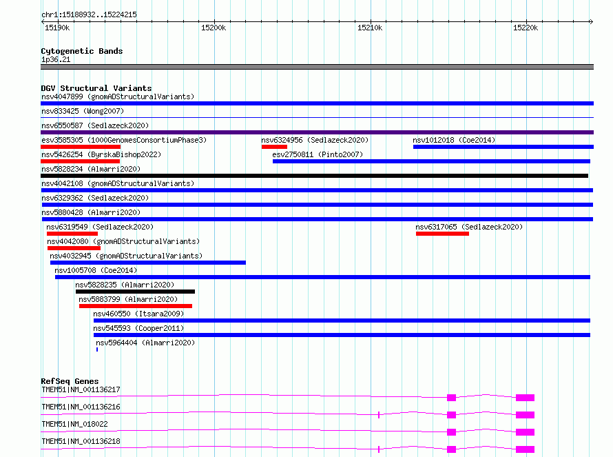Select the gray 1p36.21 cytogenetic band bar
The height and width of the screenshot is (457, 613).
pos(317,67)
